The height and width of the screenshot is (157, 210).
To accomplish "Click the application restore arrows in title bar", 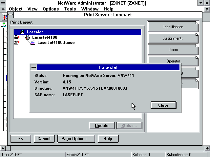I will point(207,3).
